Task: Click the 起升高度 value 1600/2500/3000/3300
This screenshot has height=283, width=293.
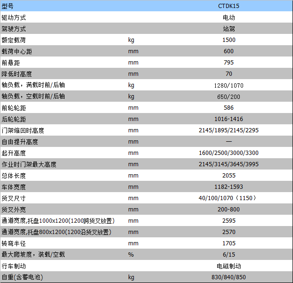Action: pos(228,153)
